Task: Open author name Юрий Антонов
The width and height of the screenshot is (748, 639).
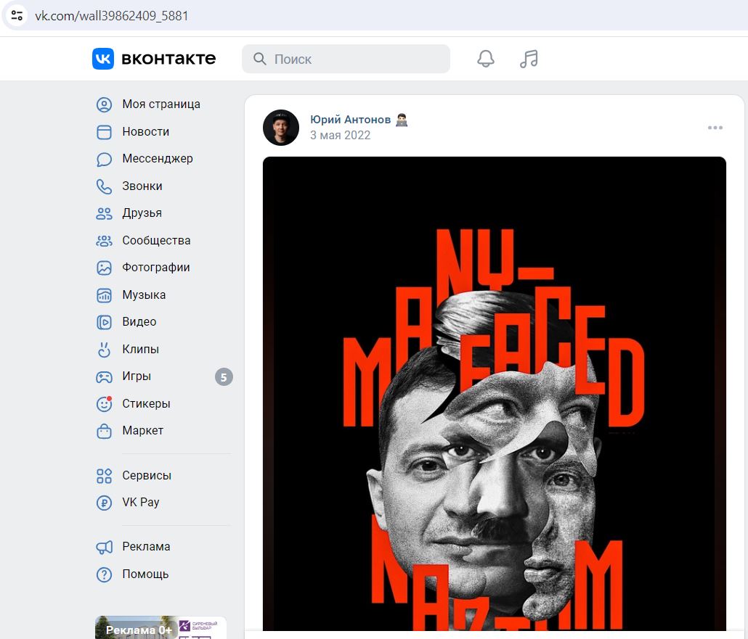Action: [350, 120]
